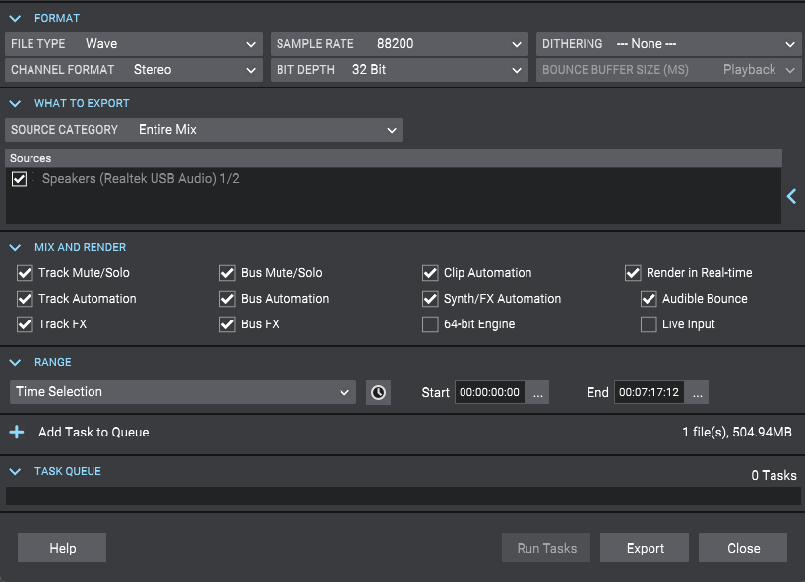
Task: Click the Help button
Action: click(x=62, y=548)
